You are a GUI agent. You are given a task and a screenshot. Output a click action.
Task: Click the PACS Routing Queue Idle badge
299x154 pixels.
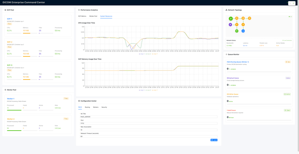click(288, 62)
